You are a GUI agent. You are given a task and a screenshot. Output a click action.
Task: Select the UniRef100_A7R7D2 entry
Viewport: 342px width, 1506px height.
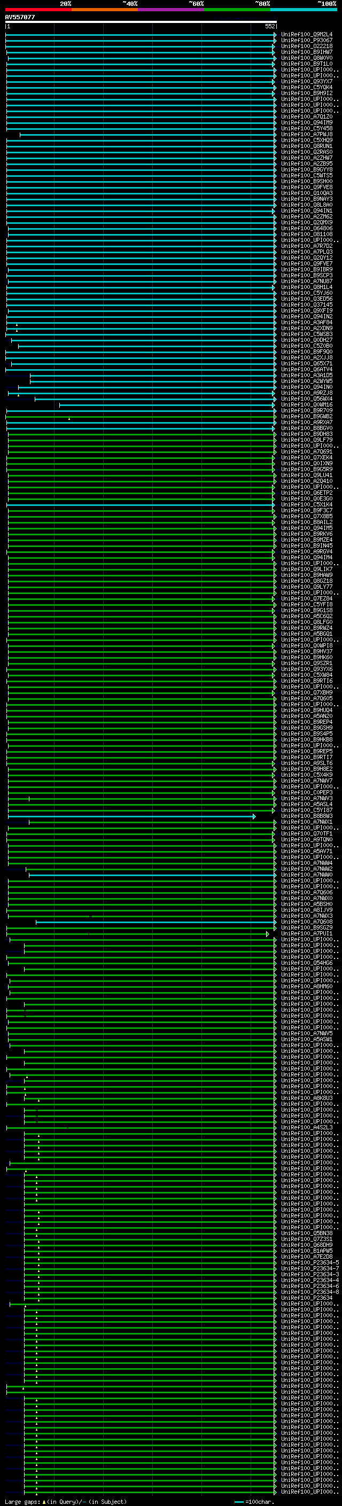coord(306,246)
